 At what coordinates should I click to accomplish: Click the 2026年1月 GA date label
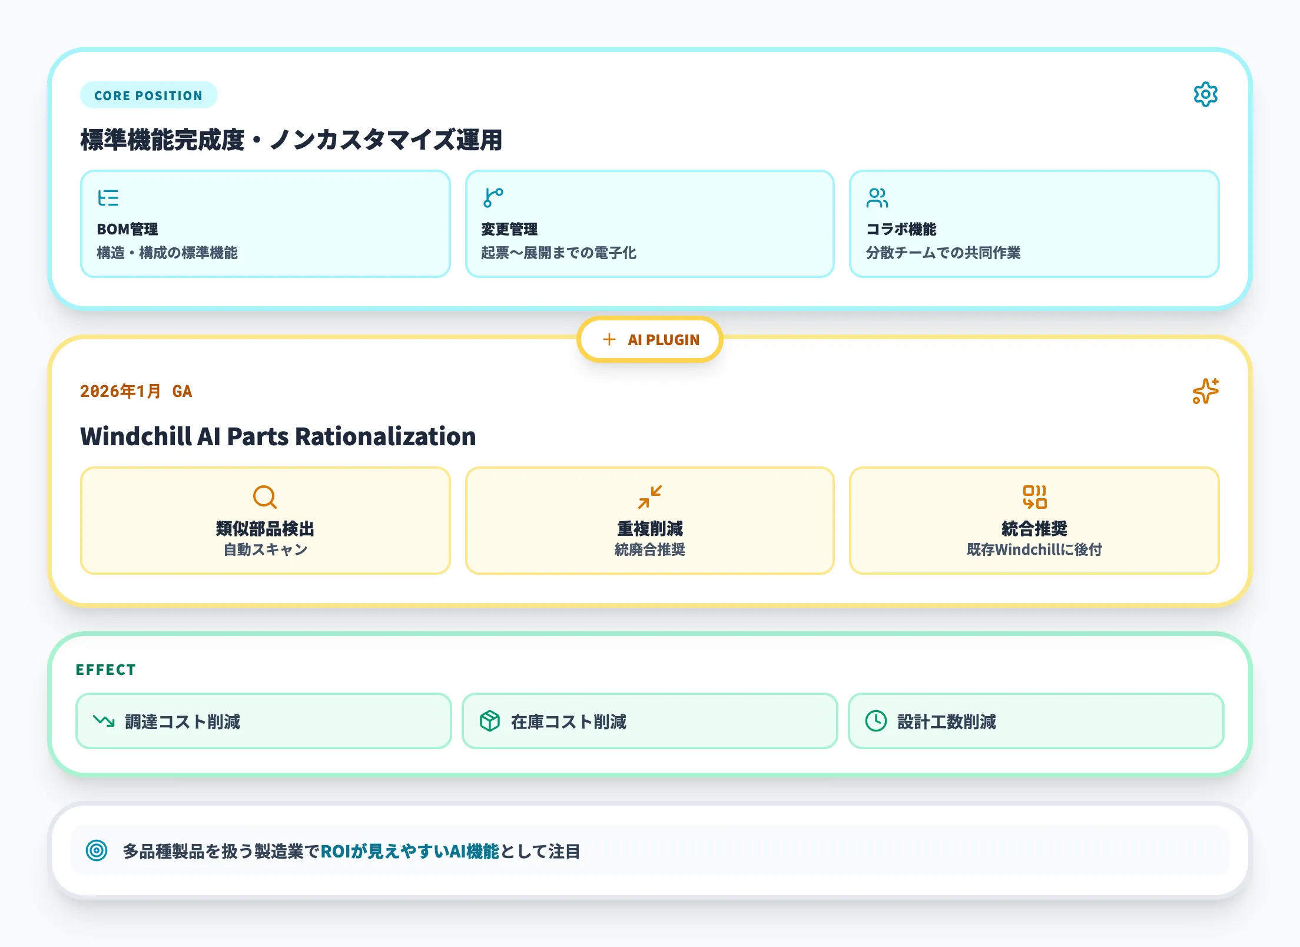(x=136, y=391)
